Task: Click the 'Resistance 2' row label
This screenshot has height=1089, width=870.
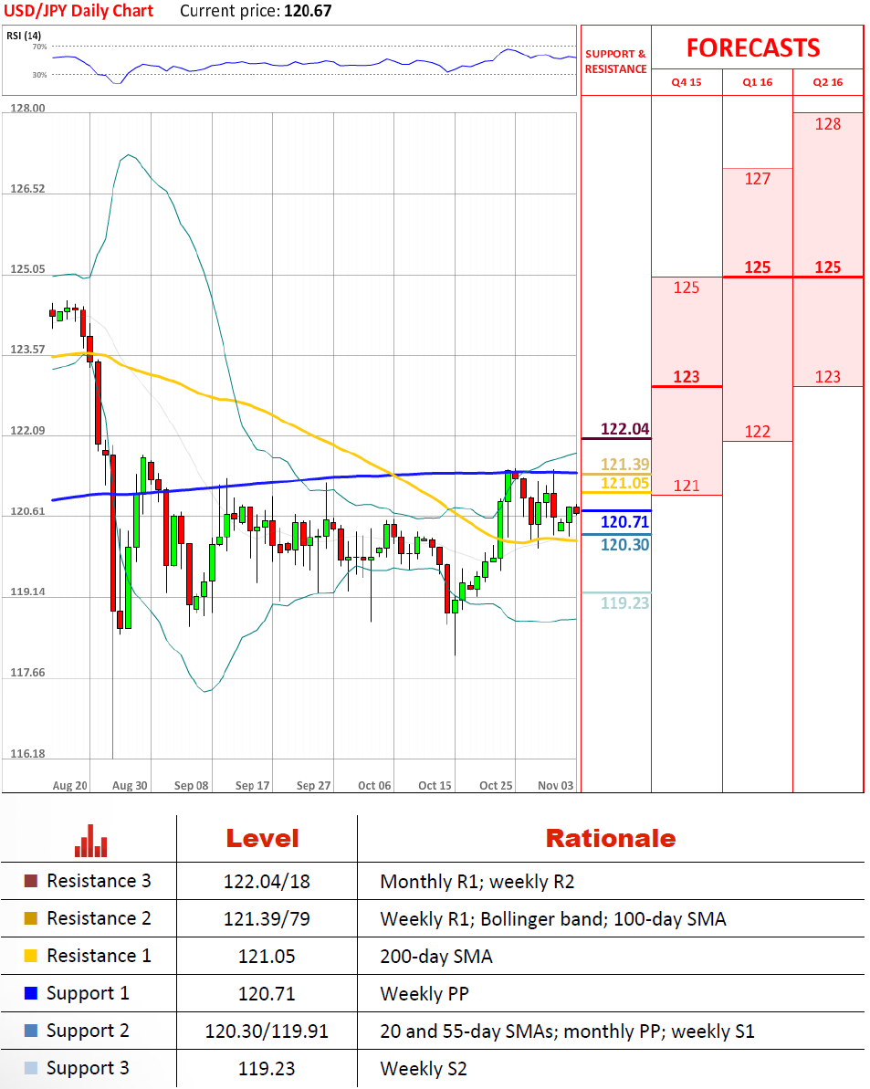Action: coord(99,918)
